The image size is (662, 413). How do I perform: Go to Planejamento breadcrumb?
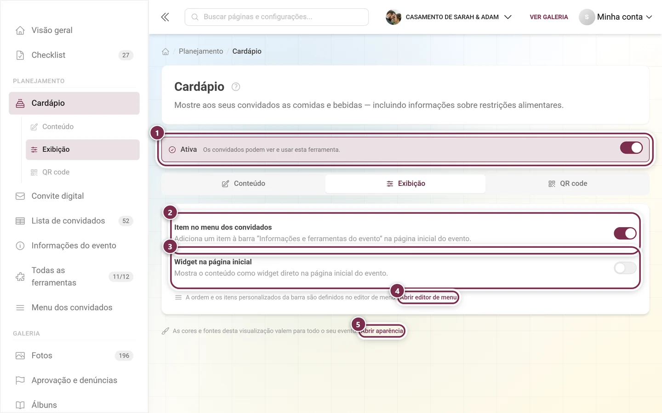coord(201,51)
